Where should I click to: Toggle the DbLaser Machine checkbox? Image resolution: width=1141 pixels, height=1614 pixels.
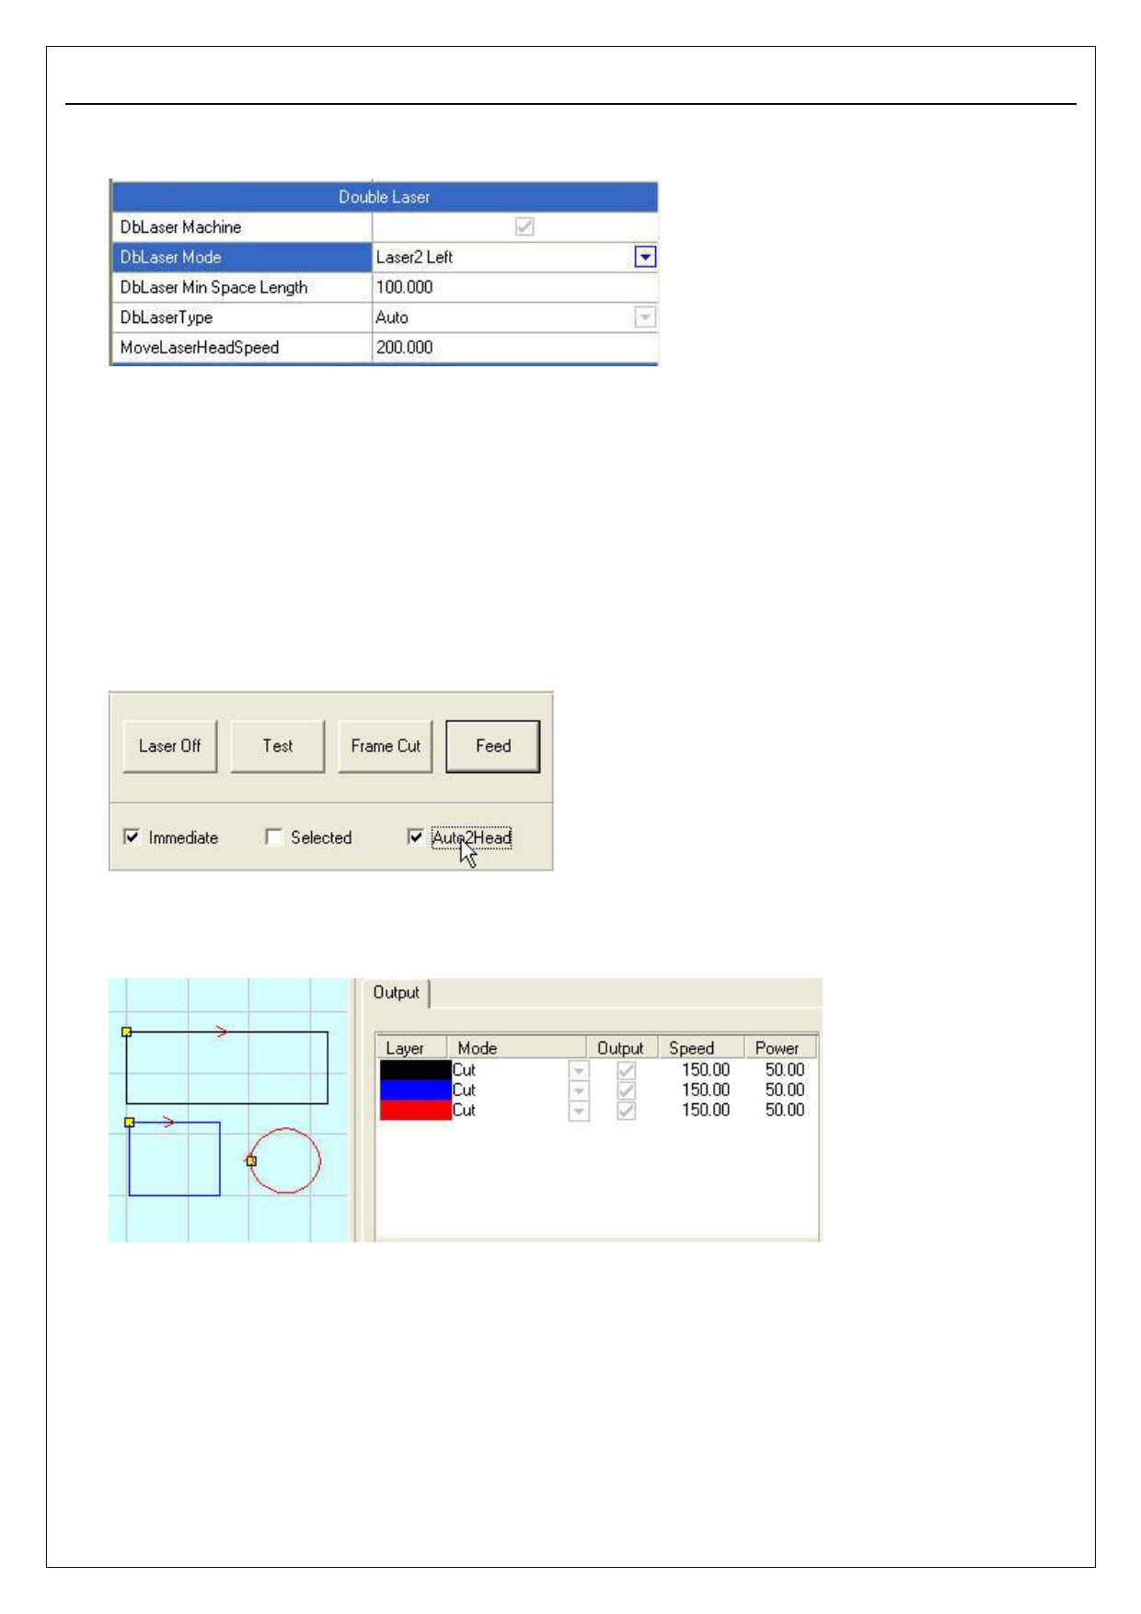click(524, 227)
